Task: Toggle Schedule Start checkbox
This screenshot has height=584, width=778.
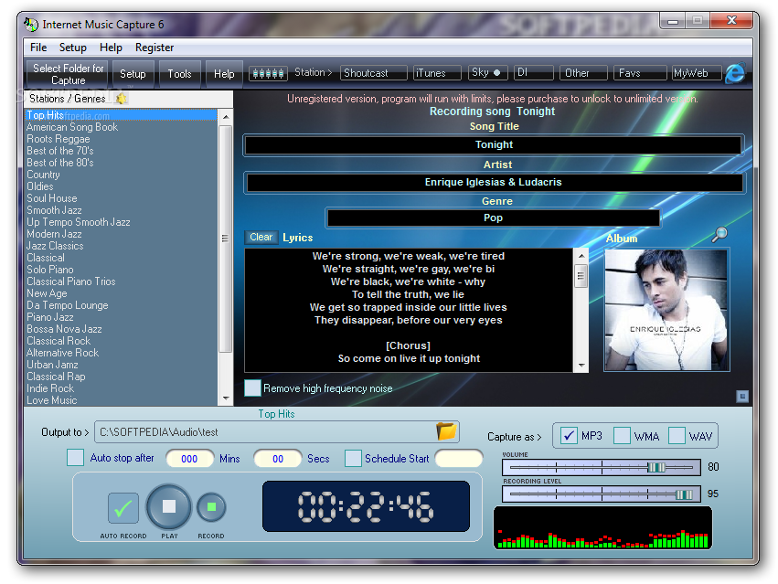Action: pyautogui.click(x=353, y=458)
